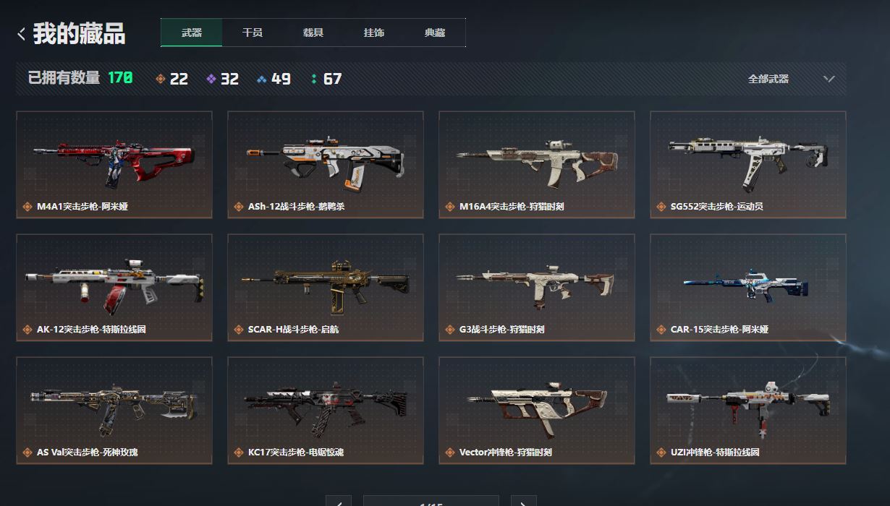Switch to the 载具 tab
The image size is (890, 506).
tap(313, 33)
